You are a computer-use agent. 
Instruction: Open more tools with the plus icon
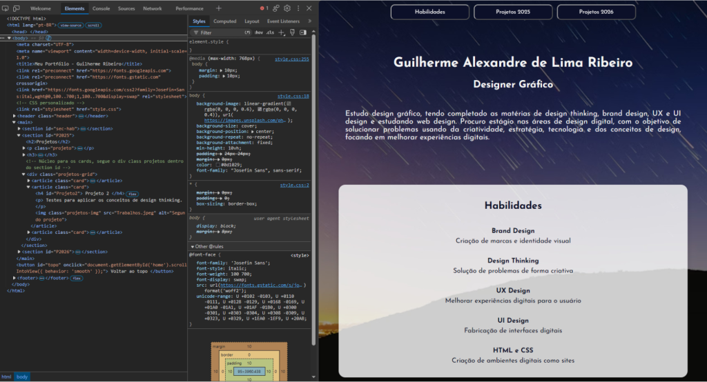(x=219, y=8)
